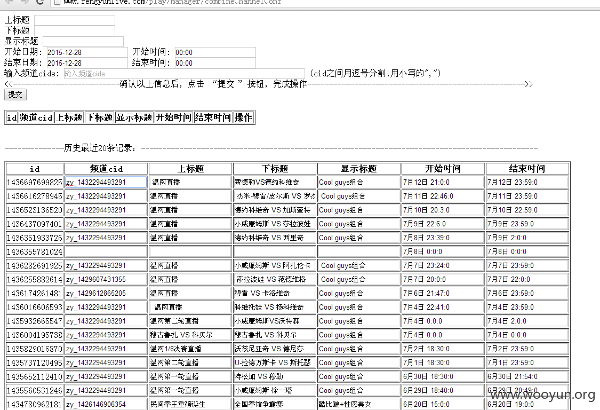Image resolution: width=600 pixels, height=410 pixels.
Task: Select the end time 7月9日 2:0:0
Action: click(x=527, y=238)
